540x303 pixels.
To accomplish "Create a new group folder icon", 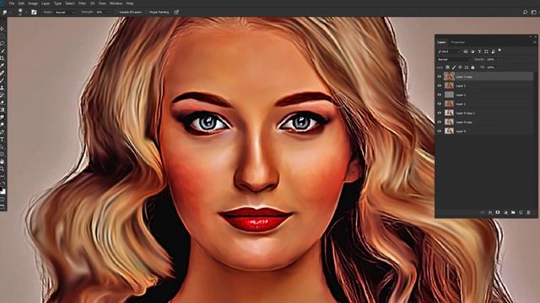I will [513, 213].
